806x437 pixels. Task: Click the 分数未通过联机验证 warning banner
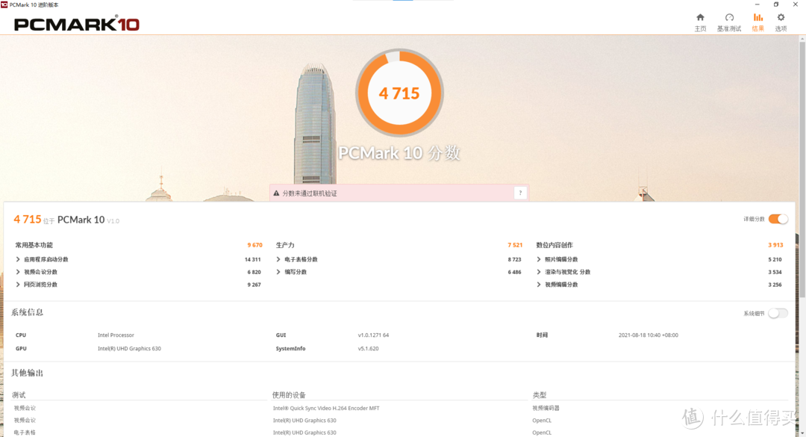[321, 192]
